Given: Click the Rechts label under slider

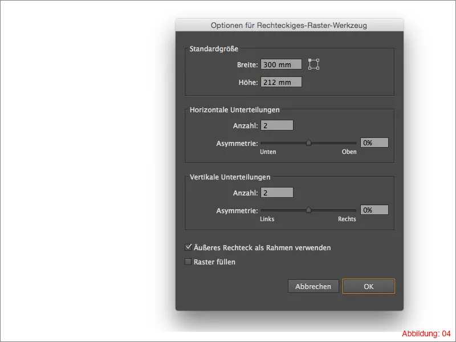Looking at the screenshot, I should click(347, 219).
